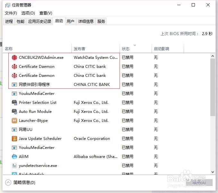The image size is (218, 193).
Task: Close the Task Manager window
Action: (208, 5)
